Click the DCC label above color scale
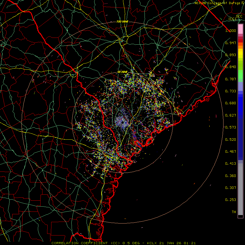This screenshot has height=245, width=245. coord(239,16)
